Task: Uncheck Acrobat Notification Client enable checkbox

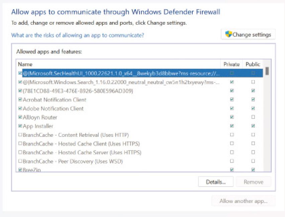Action: pos(20,99)
